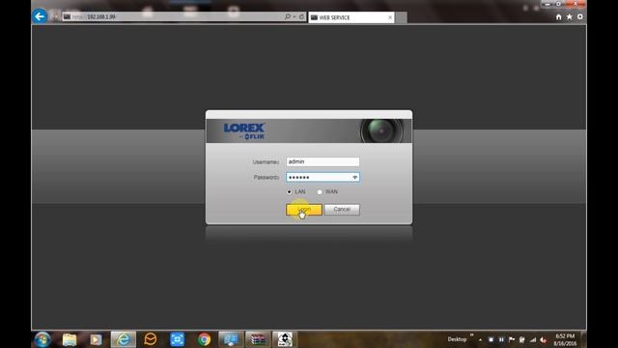Select the WAN radio option

tap(320, 191)
